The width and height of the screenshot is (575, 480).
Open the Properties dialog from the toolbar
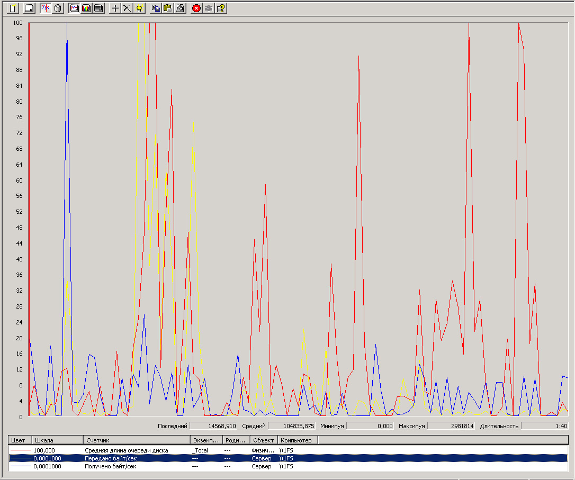[x=179, y=8]
